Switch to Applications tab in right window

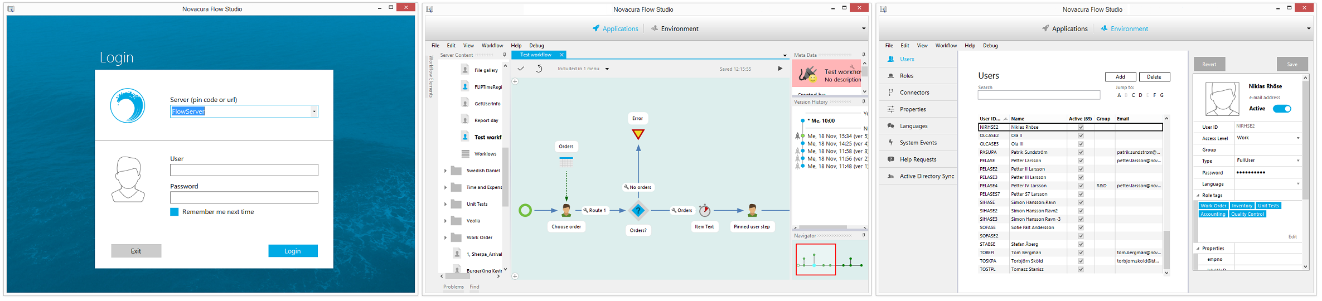(1065, 28)
